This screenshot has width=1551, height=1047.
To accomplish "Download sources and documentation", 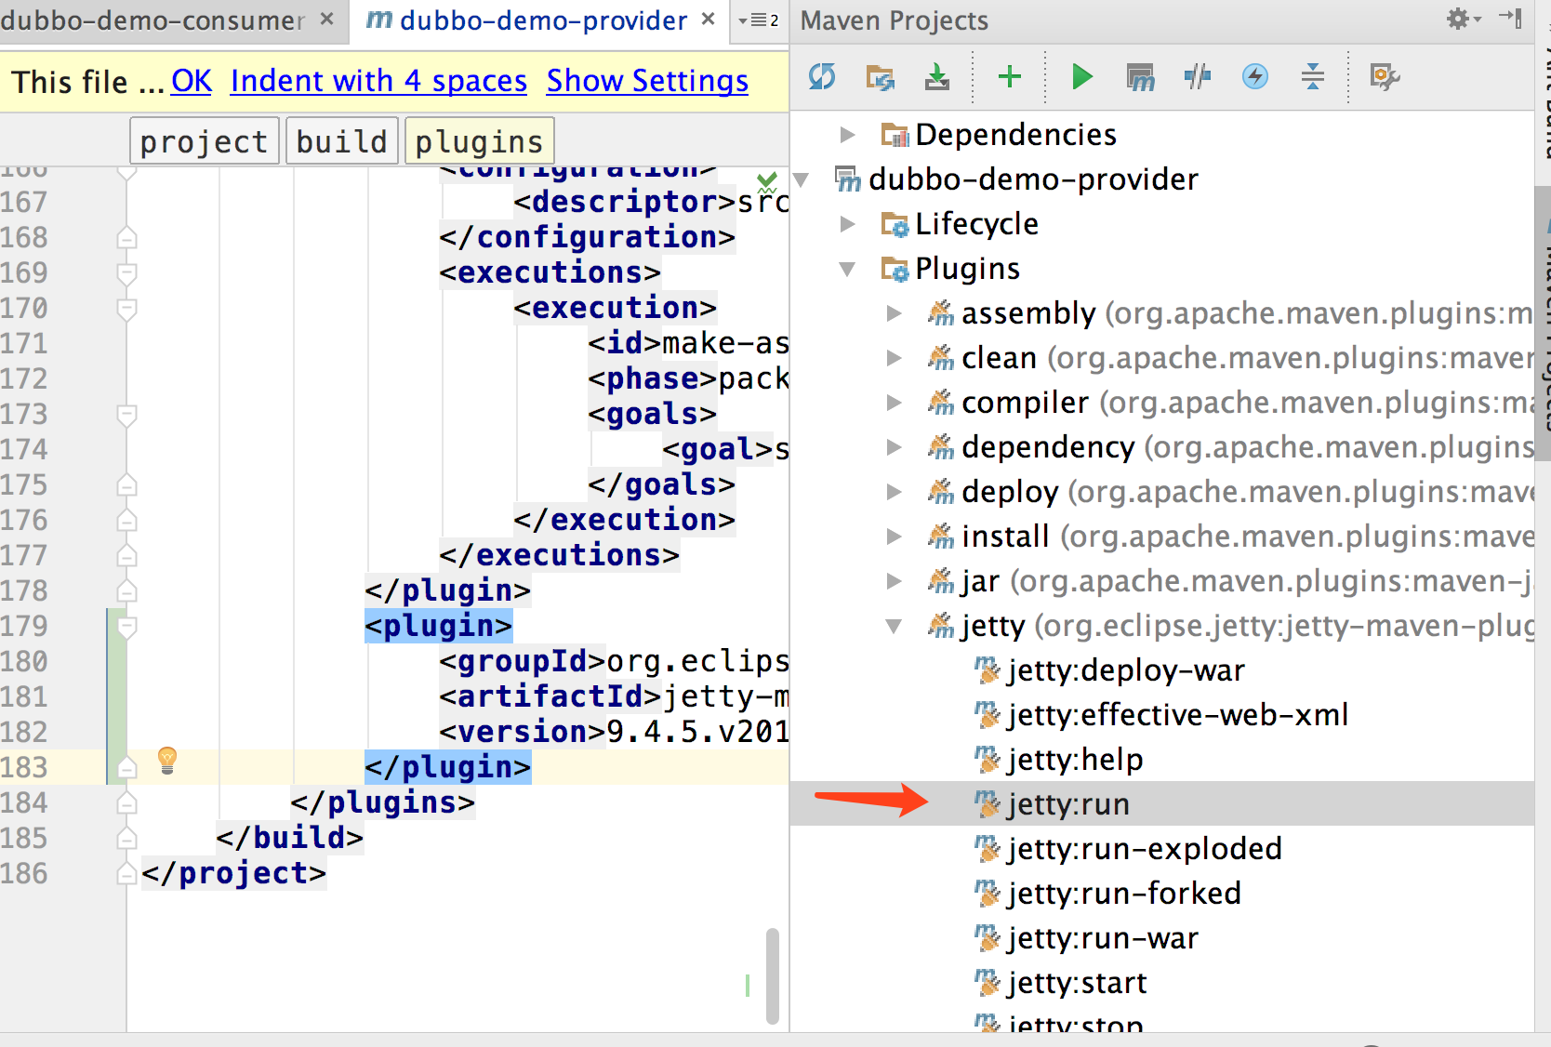I will point(937,76).
